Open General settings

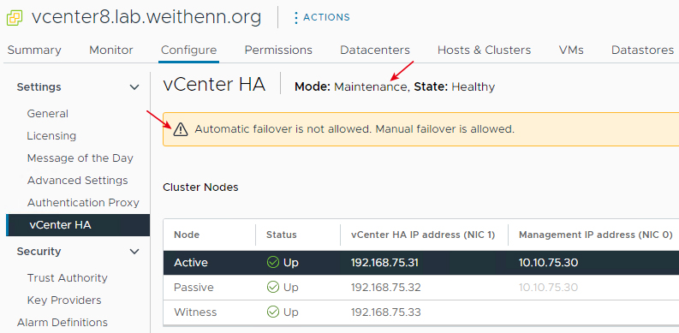coord(48,114)
